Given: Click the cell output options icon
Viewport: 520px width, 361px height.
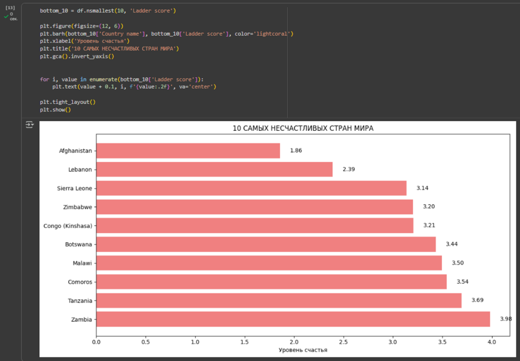Looking at the screenshot, I should [x=29, y=124].
